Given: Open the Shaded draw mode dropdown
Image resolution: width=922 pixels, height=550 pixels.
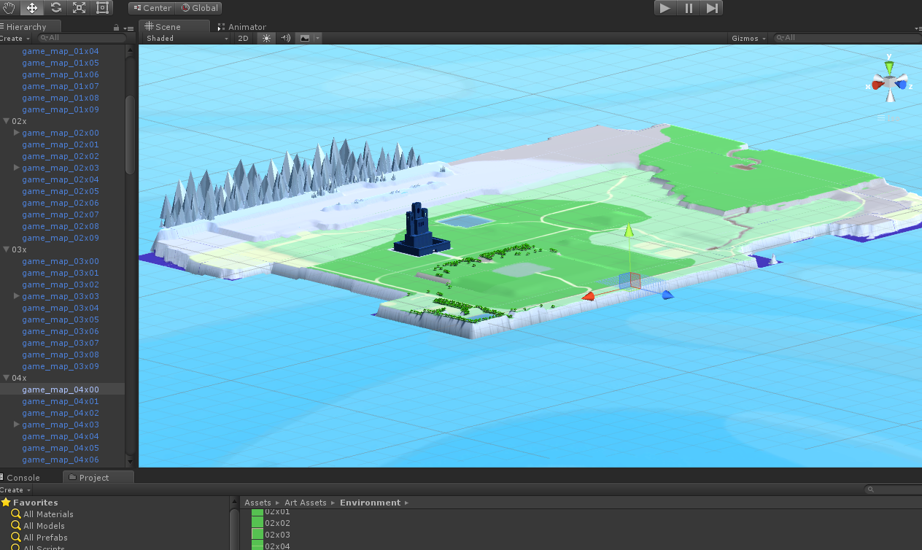Looking at the screenshot, I should coord(187,38).
